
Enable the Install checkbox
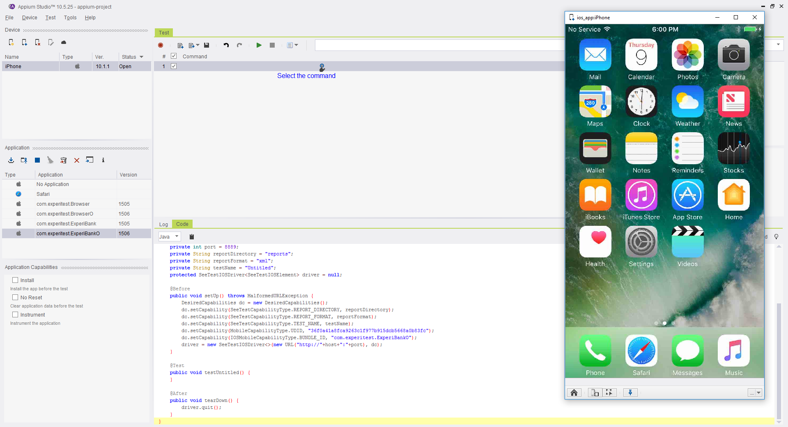pos(15,280)
